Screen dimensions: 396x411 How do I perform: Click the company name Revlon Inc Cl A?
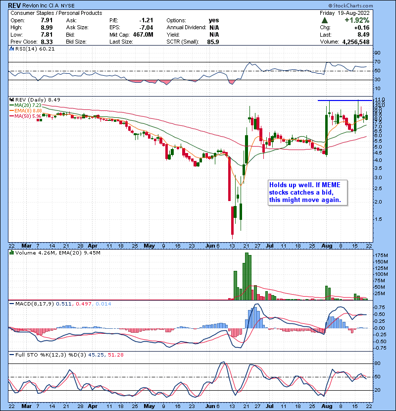coord(41,6)
